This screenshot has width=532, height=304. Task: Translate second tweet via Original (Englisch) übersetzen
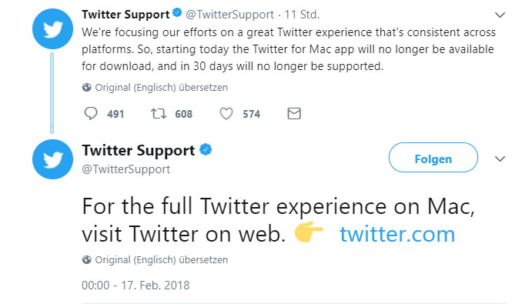pyautogui.click(x=161, y=260)
